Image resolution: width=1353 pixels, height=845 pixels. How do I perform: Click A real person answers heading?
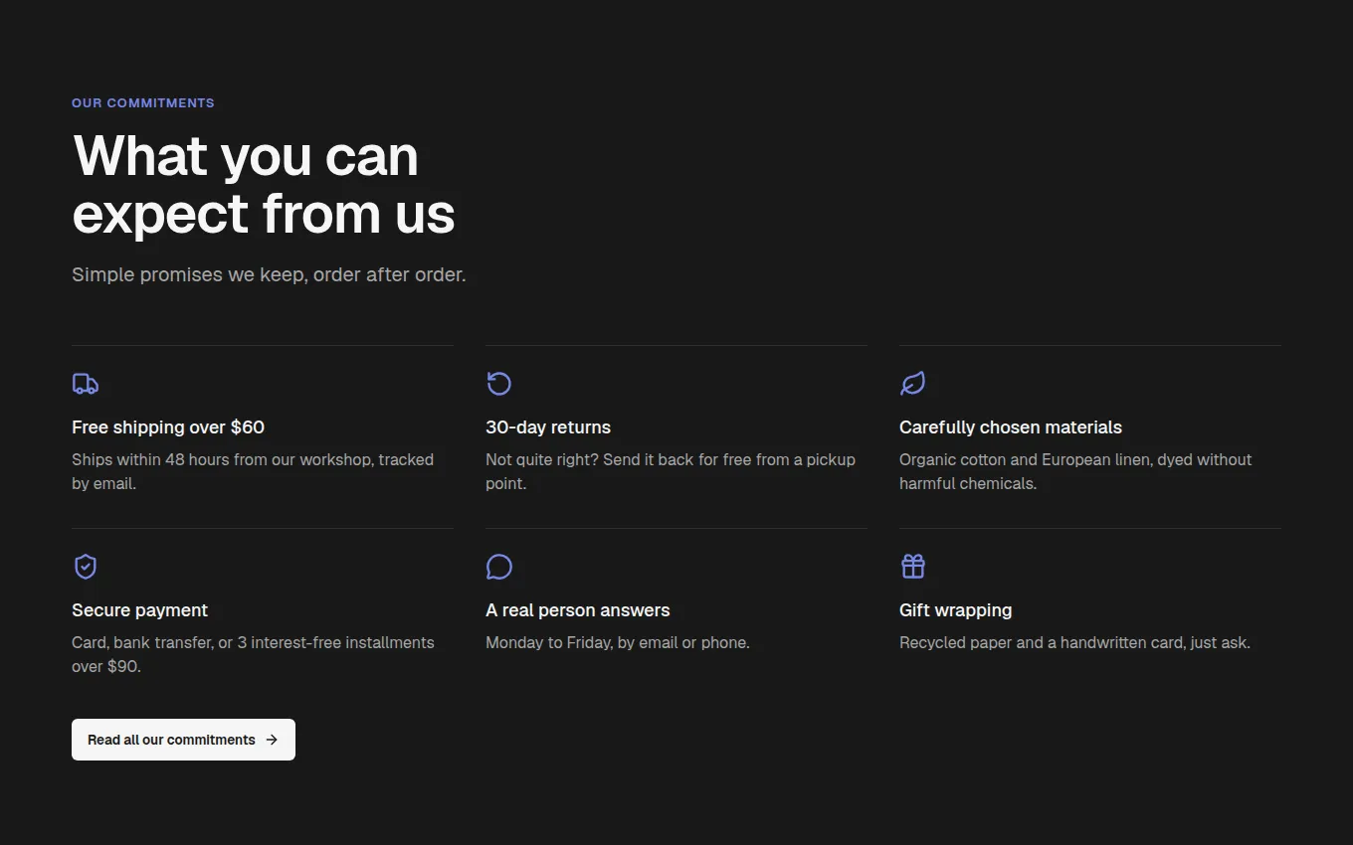point(578,610)
